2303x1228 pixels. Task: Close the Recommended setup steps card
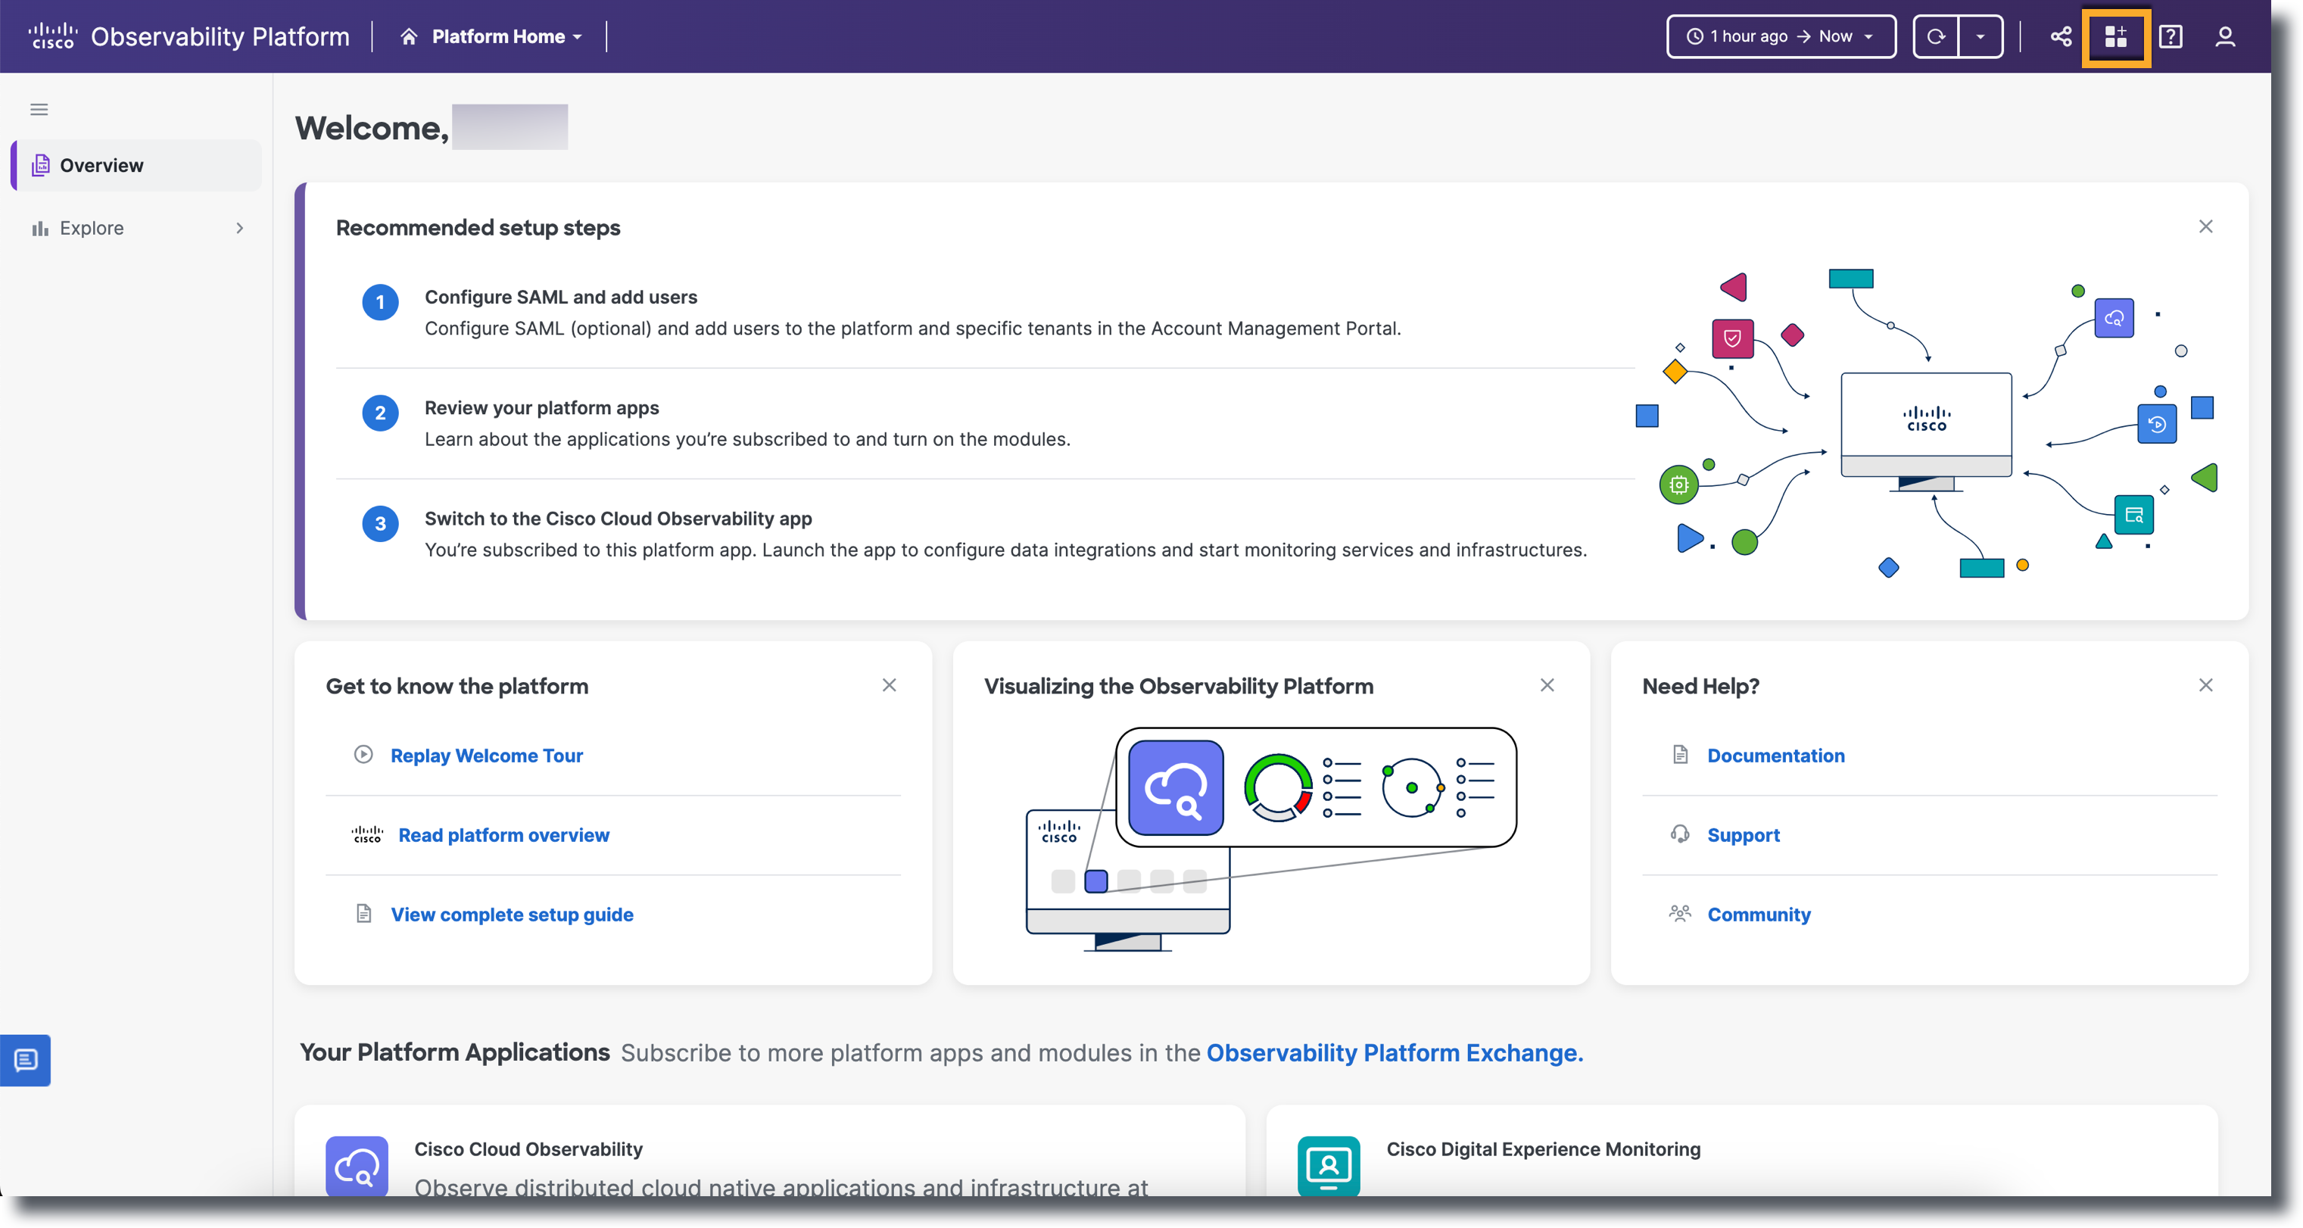click(2205, 226)
